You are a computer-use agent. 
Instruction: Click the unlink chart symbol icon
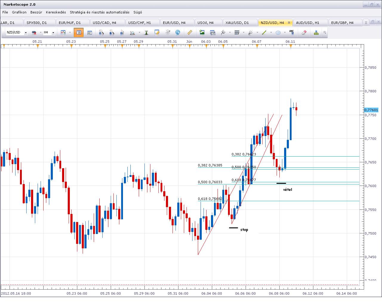[34, 33]
